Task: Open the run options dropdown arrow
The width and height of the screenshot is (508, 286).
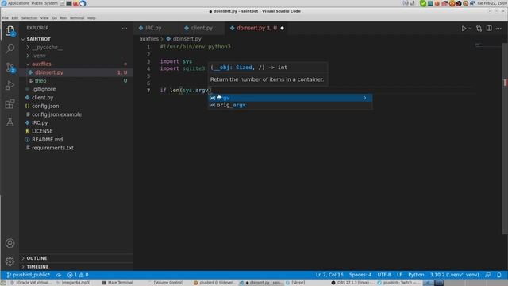Action: coord(470,29)
